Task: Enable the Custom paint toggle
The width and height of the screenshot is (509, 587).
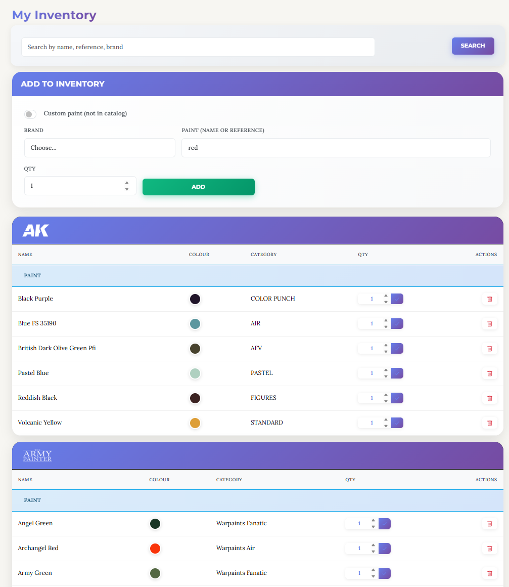Action: pos(30,114)
